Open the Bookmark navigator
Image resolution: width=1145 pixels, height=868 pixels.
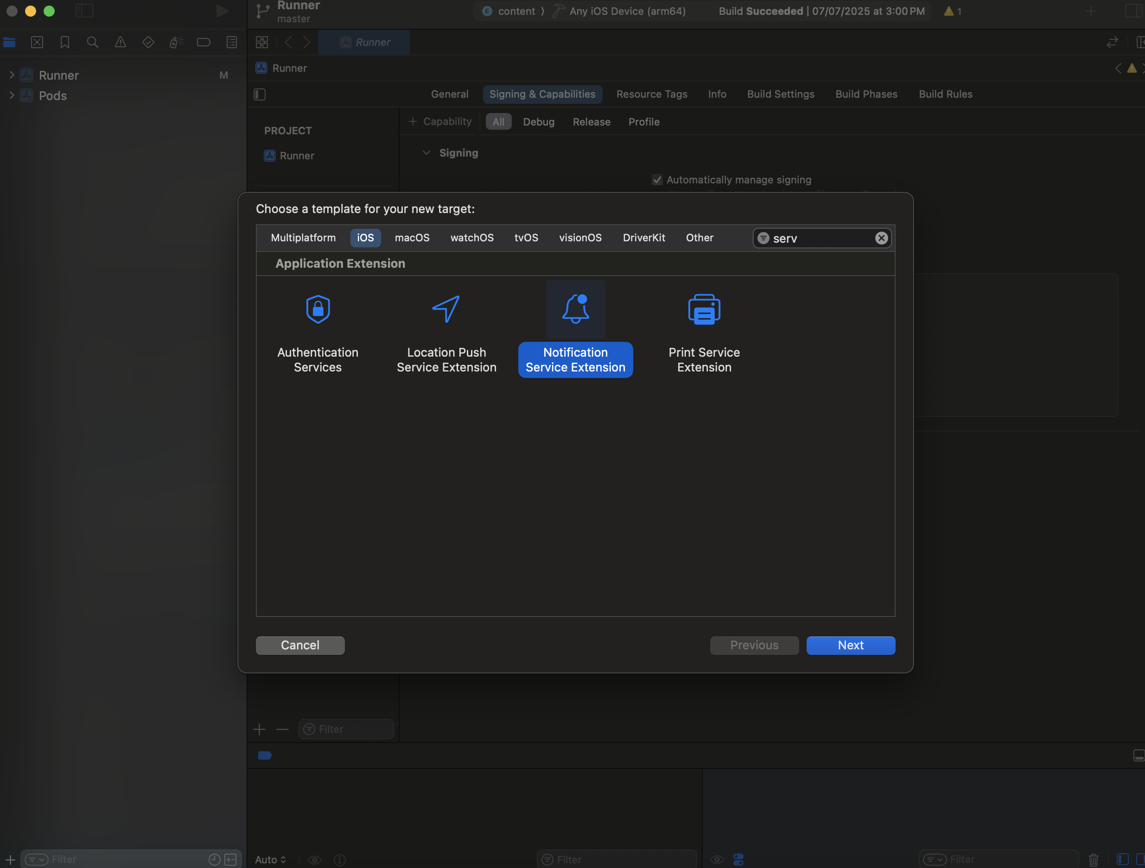[65, 43]
